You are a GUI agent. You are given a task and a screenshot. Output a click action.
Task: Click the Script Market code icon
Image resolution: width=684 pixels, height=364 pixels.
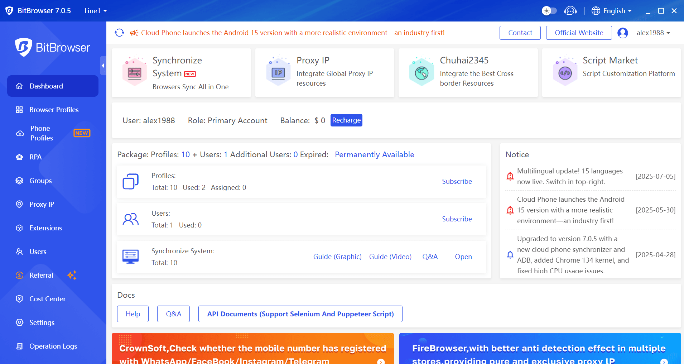point(565,71)
